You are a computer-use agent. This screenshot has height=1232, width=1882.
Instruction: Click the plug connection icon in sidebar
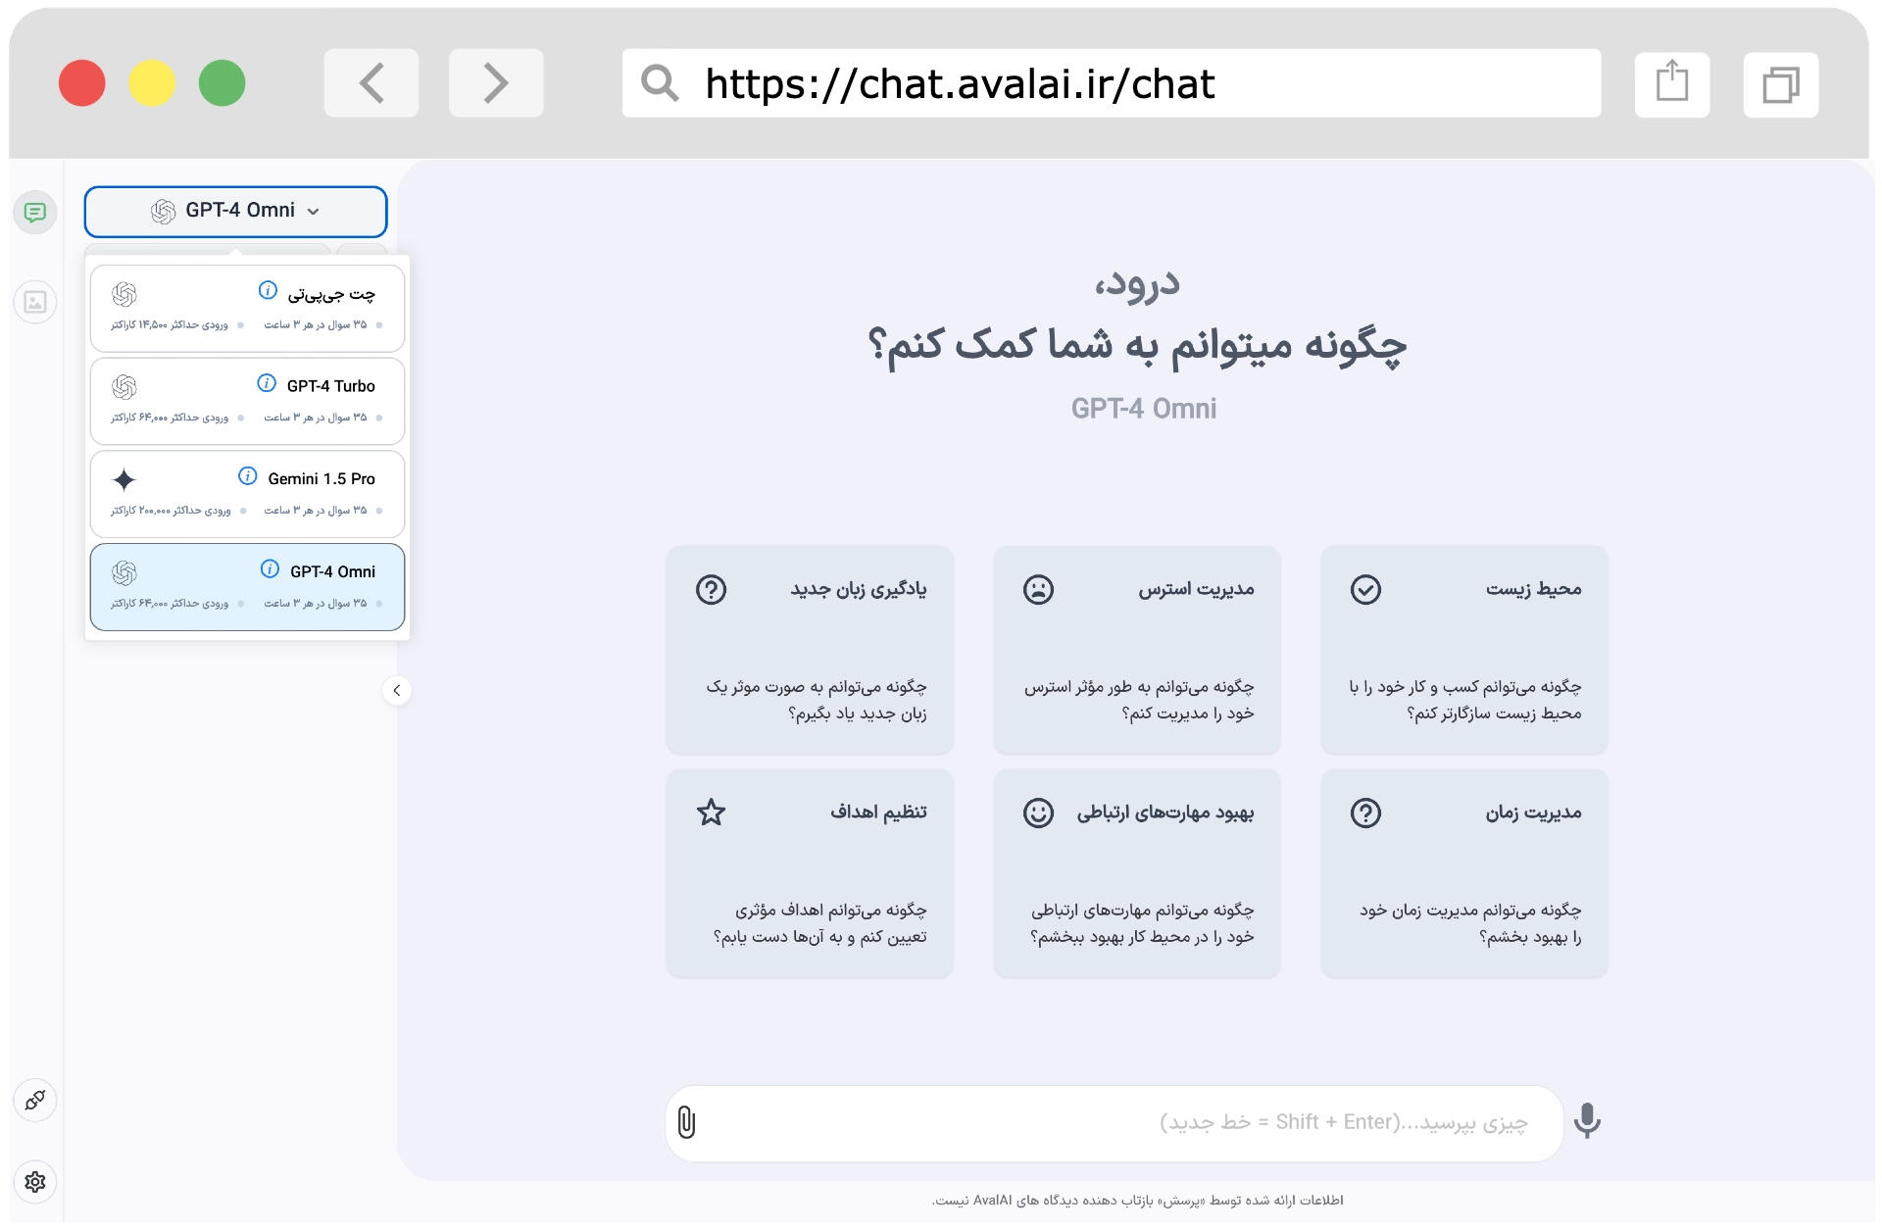coord(35,1100)
